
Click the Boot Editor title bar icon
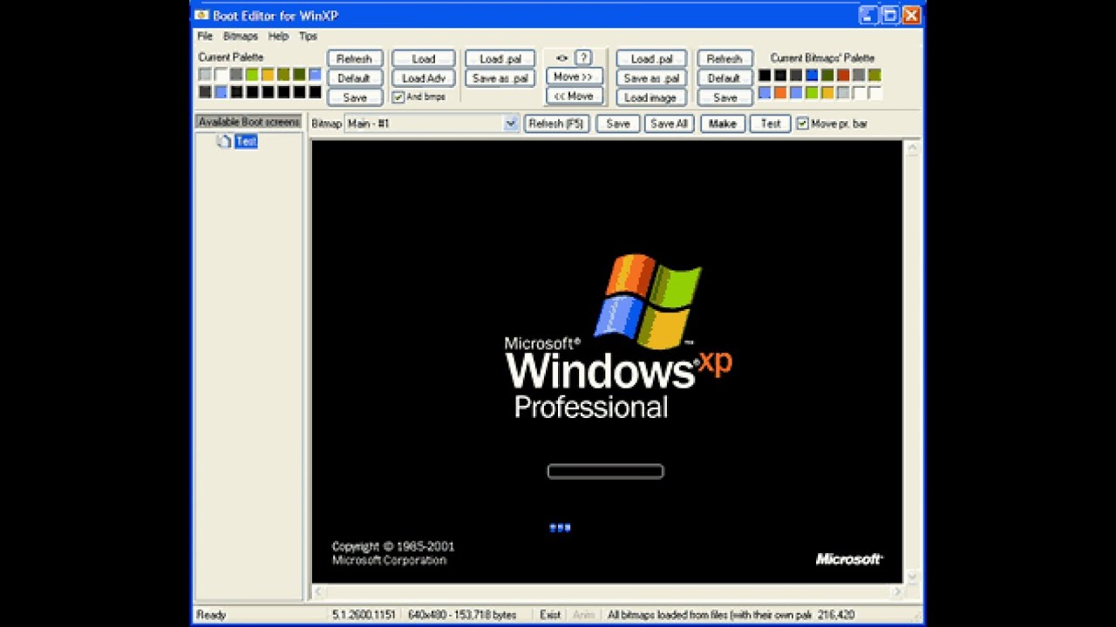click(x=201, y=15)
